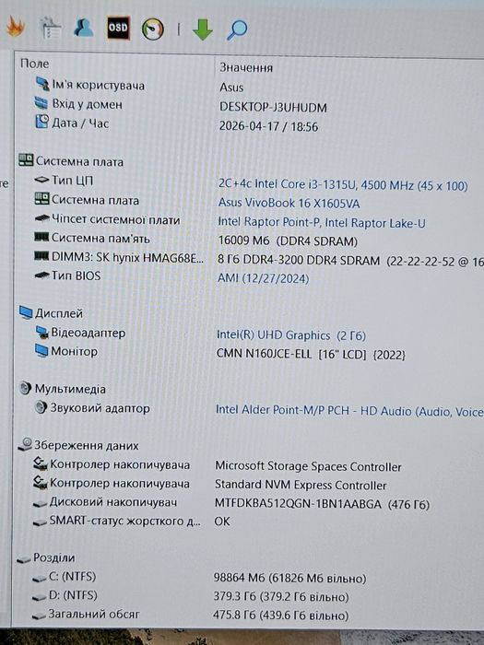Click the Мультимедіа speaker section icon
The width and height of the screenshot is (484, 645).
[25, 388]
